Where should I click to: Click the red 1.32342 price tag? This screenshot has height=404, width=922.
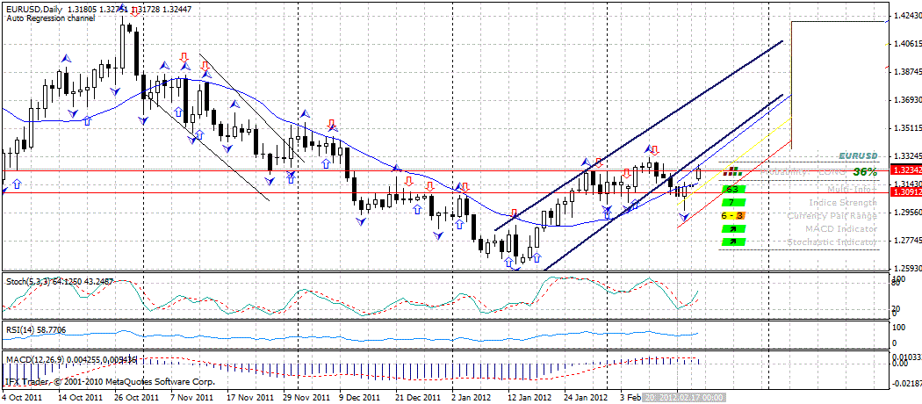coord(905,170)
